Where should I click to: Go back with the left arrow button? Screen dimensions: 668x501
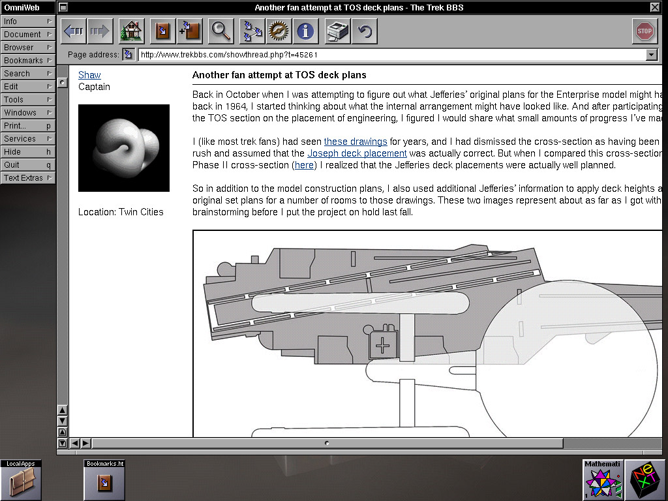74,31
